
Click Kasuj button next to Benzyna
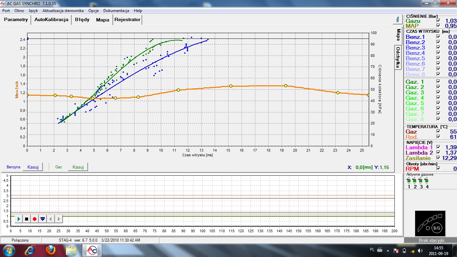33,167
